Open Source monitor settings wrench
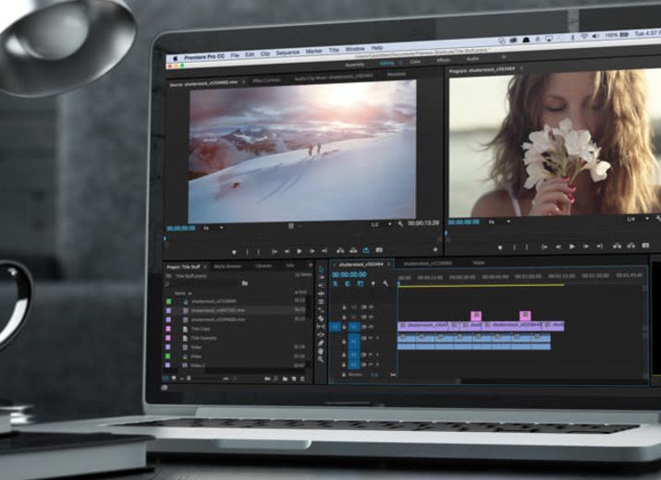The height and width of the screenshot is (480, 661). (x=400, y=224)
